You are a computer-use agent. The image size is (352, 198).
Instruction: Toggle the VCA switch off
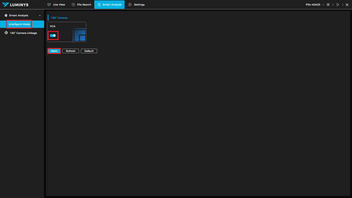[x=53, y=36]
